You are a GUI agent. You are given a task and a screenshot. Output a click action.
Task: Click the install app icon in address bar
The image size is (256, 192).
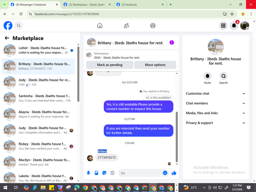(x=225, y=14)
